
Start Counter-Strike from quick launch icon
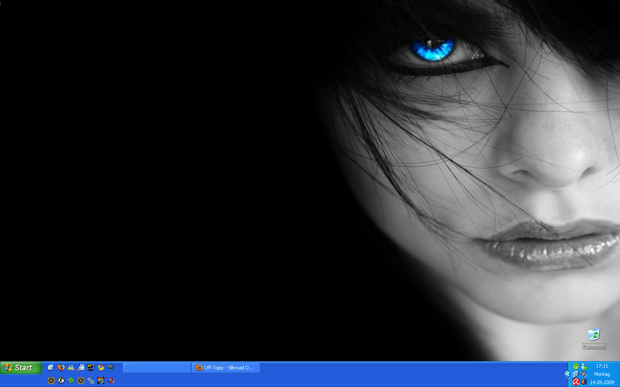click(x=61, y=381)
